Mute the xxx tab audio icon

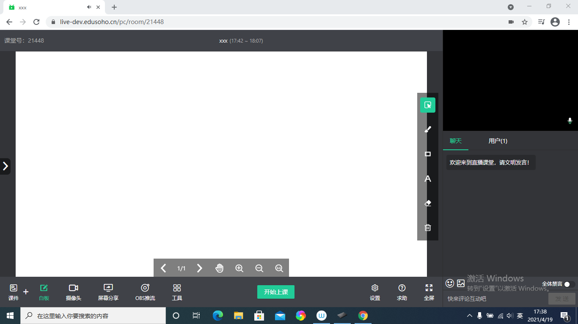89,7
